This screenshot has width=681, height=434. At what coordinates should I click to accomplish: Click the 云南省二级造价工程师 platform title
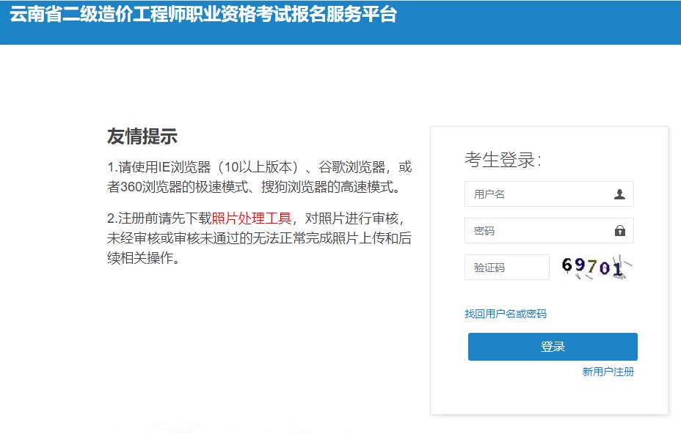203,15
